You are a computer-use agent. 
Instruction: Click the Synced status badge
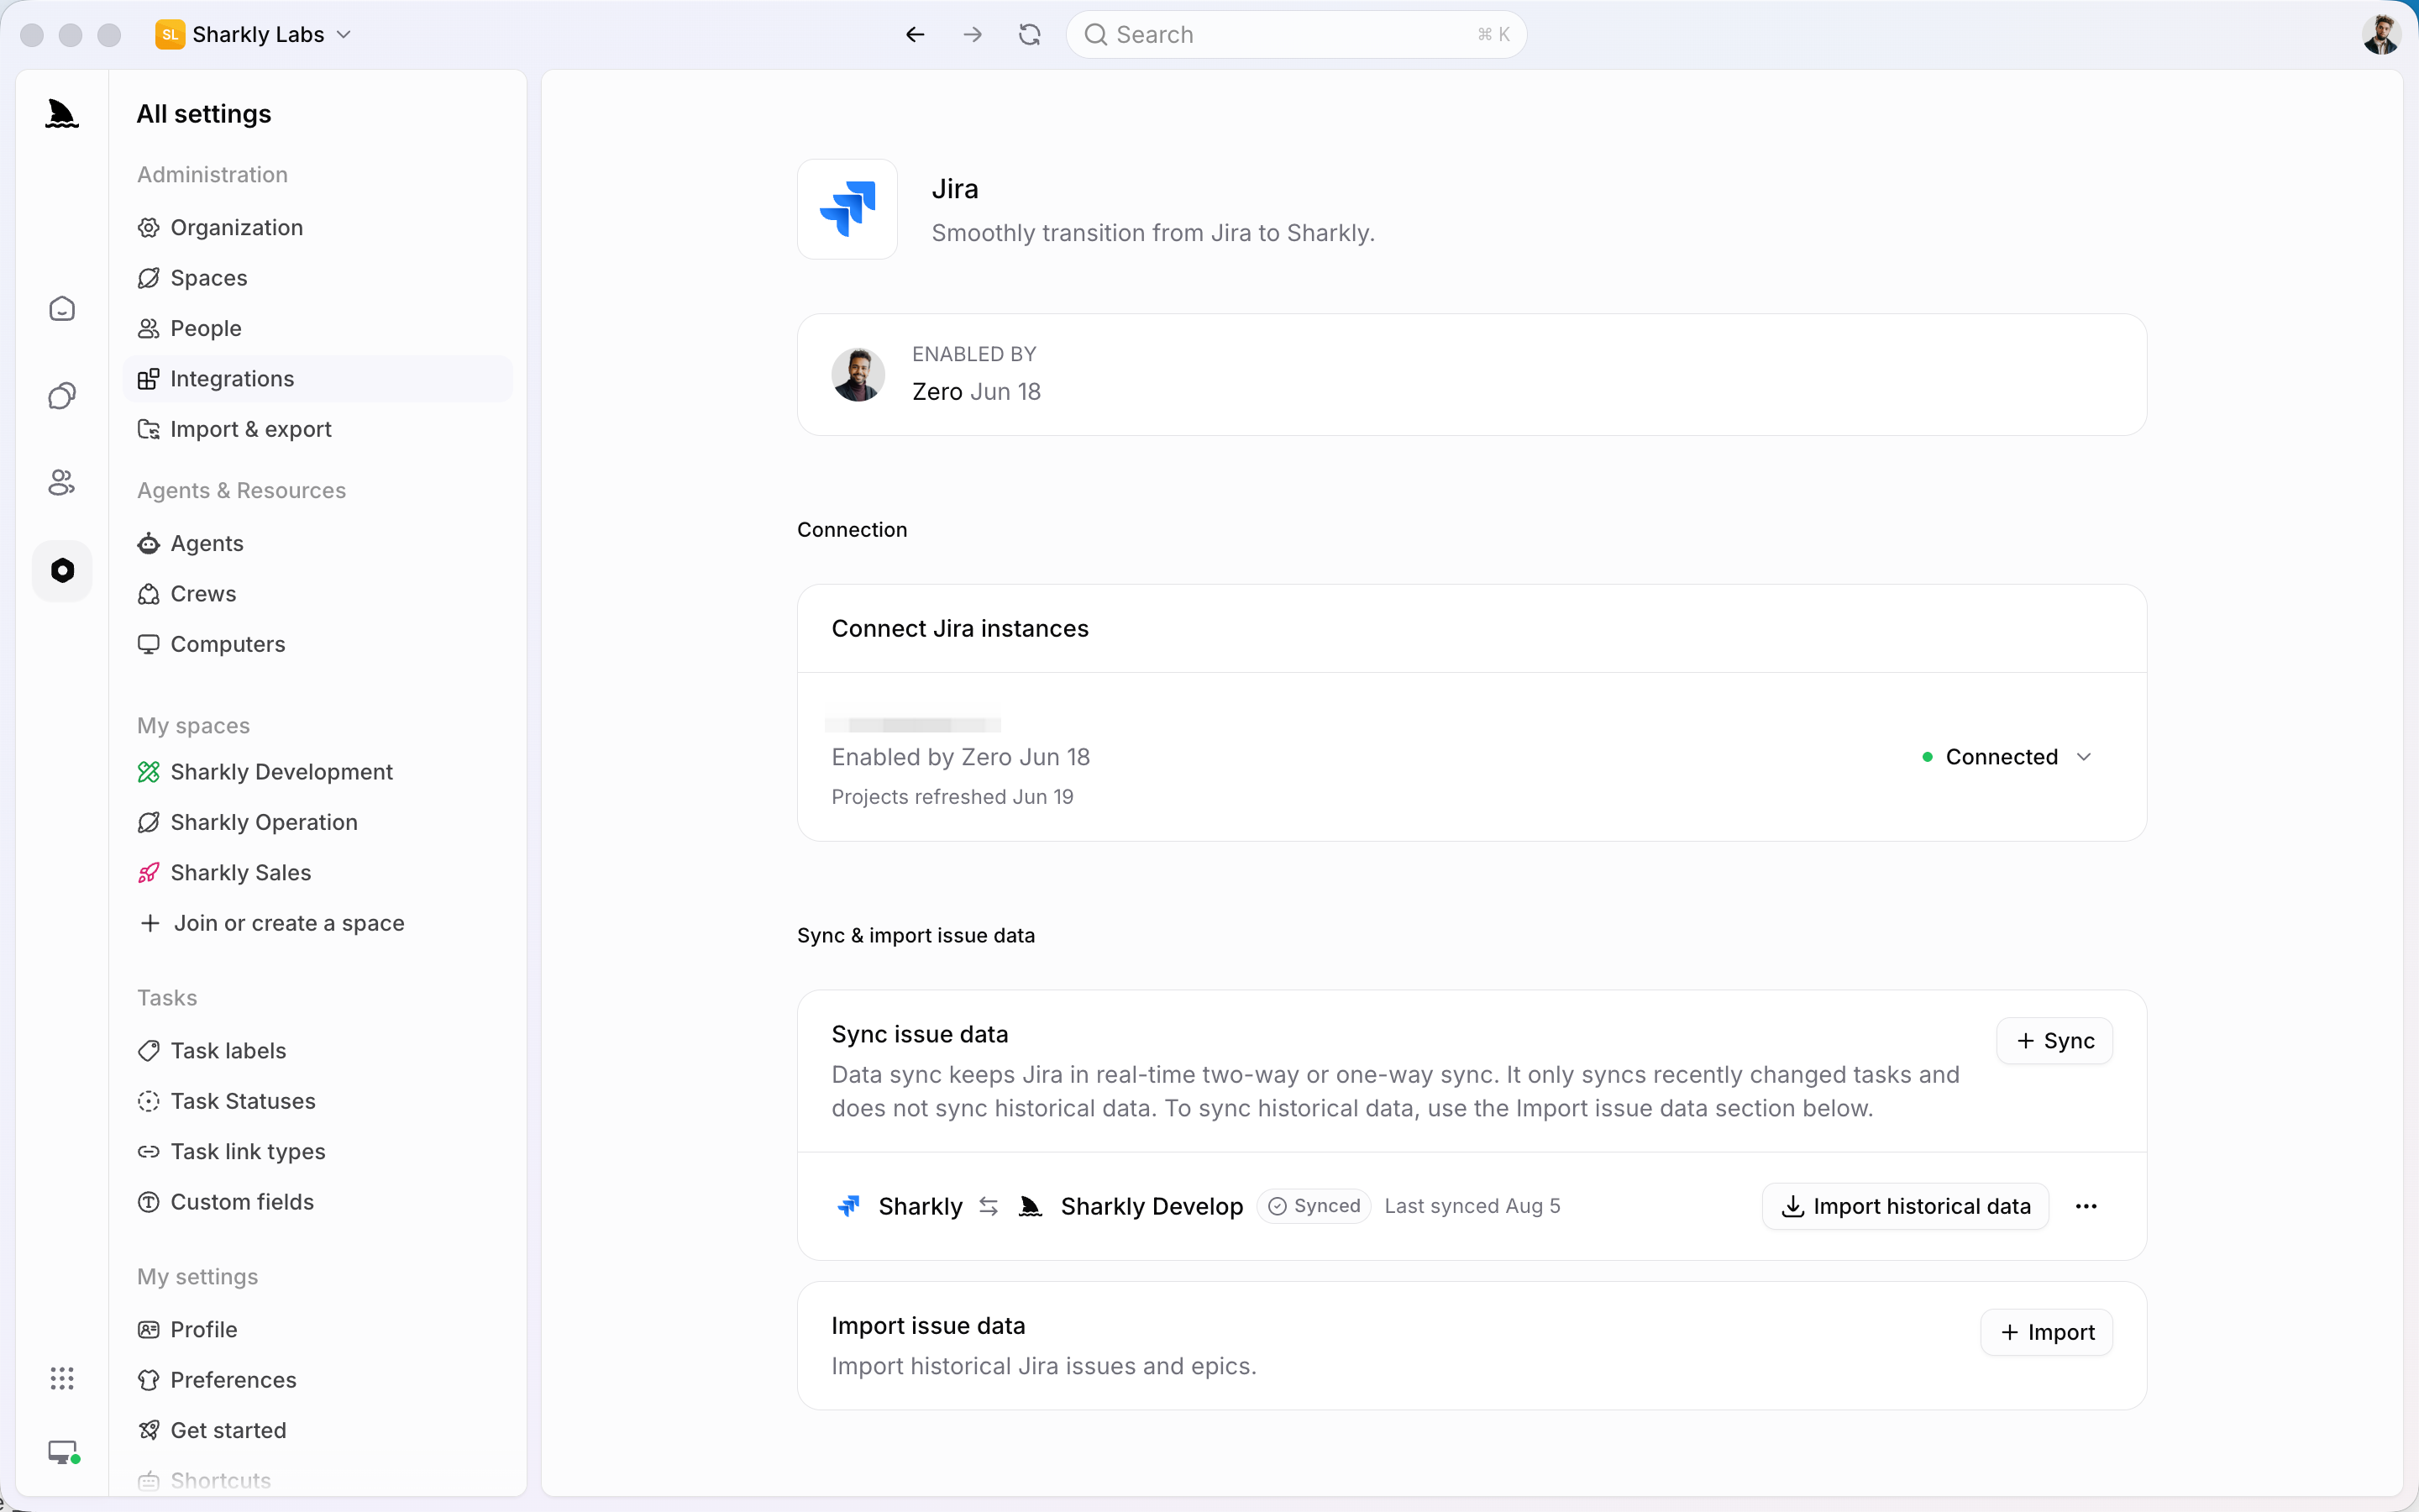click(1314, 1206)
